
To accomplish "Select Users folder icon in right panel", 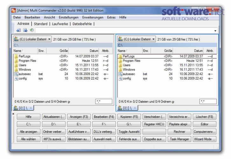I will (120, 65).
